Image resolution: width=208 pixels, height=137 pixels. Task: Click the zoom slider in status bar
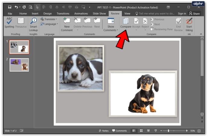pos(168,131)
